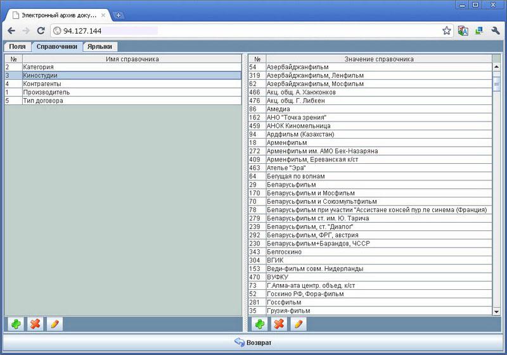Select Ардфильм (Казахстан) row
507x355 pixels.
[x=370, y=134]
